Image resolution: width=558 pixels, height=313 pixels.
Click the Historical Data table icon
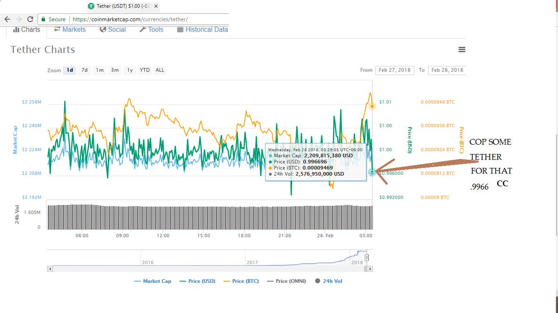pos(180,30)
